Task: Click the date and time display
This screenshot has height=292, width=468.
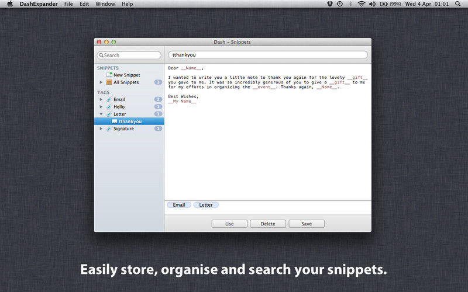Action: tap(427, 4)
